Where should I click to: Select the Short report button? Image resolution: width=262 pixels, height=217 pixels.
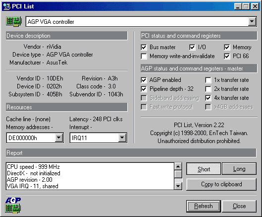tap(204, 169)
